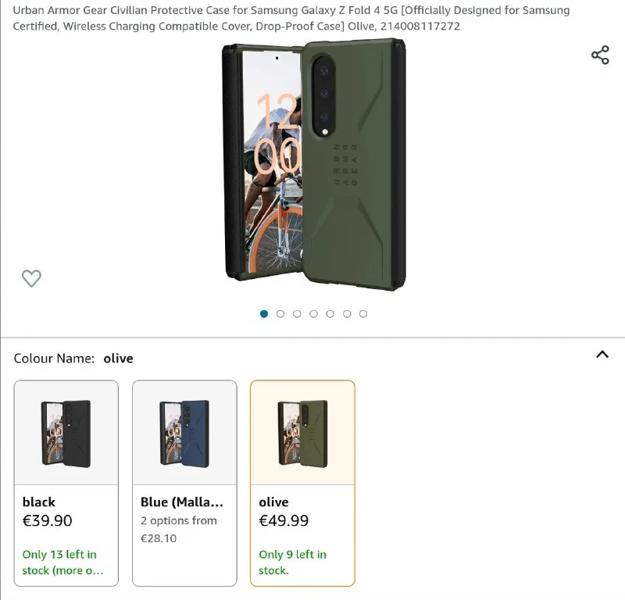This screenshot has width=625, height=600.
Task: Open the main olive case product image
Action: tap(314, 164)
